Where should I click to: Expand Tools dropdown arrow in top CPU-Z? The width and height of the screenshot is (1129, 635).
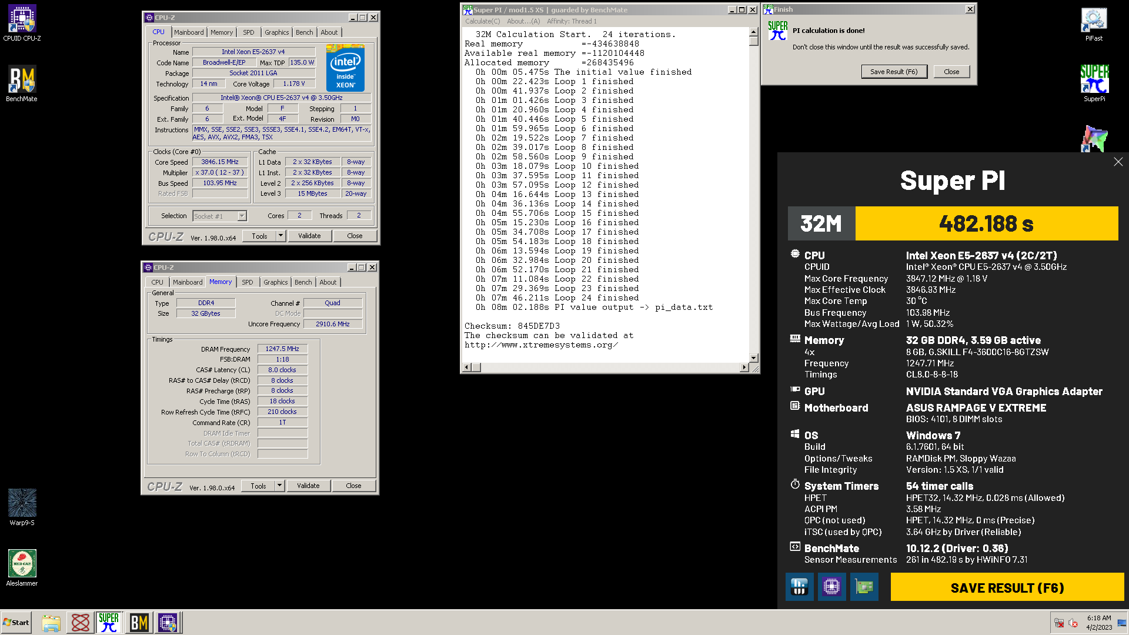[280, 236]
